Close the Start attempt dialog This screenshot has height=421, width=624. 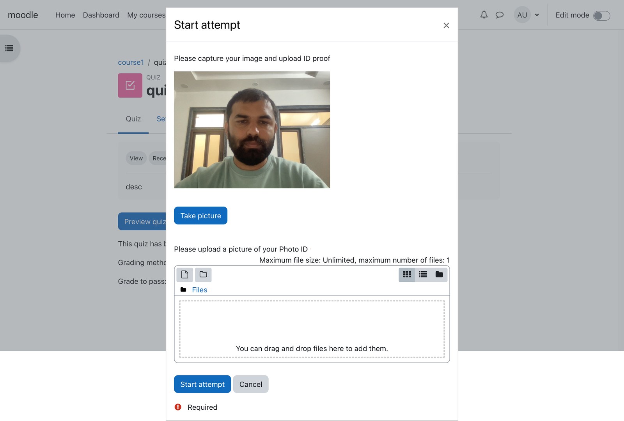coord(446,25)
